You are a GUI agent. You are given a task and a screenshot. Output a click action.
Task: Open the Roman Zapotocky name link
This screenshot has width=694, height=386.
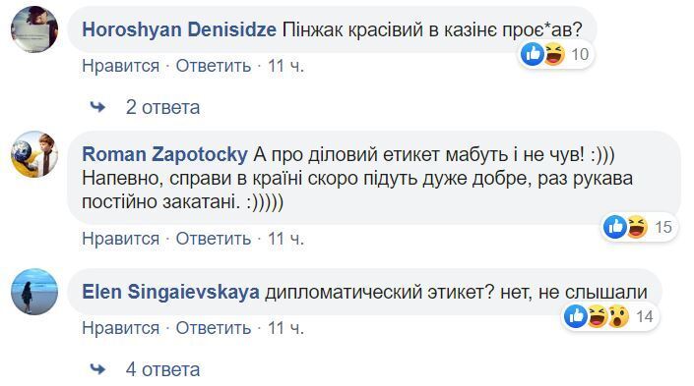[165, 154]
